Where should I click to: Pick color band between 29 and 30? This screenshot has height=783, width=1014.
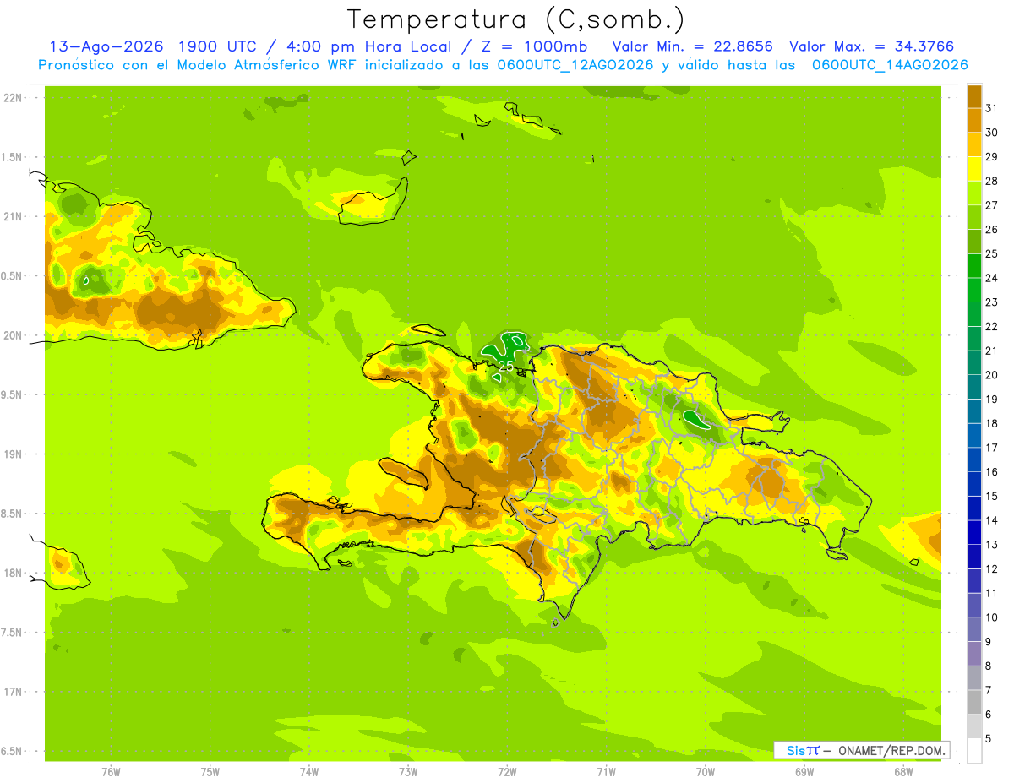coord(974,144)
